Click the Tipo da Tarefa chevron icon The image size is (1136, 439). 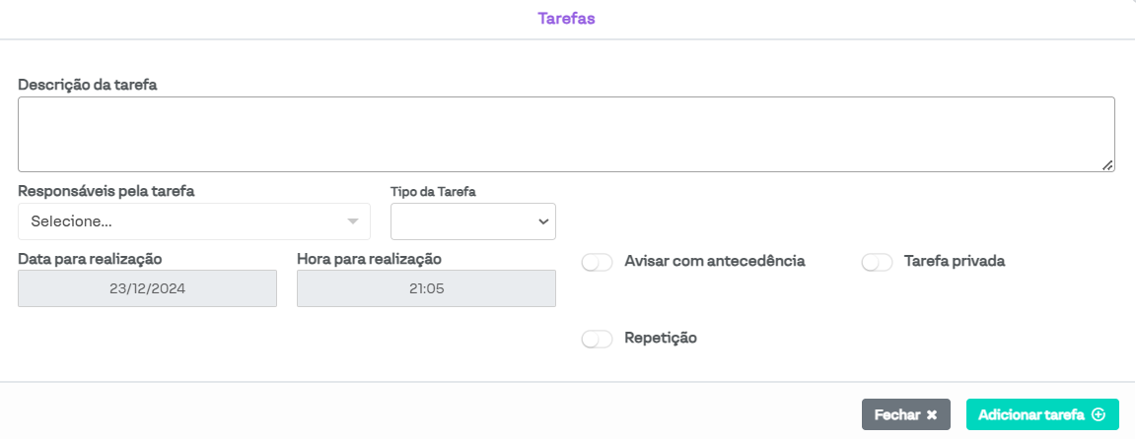click(542, 221)
